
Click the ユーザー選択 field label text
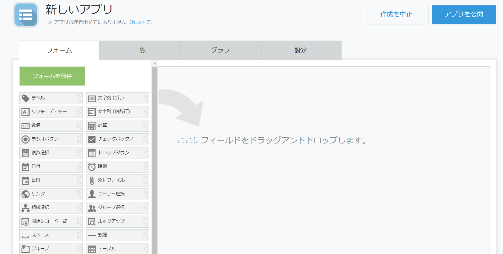[x=111, y=194]
